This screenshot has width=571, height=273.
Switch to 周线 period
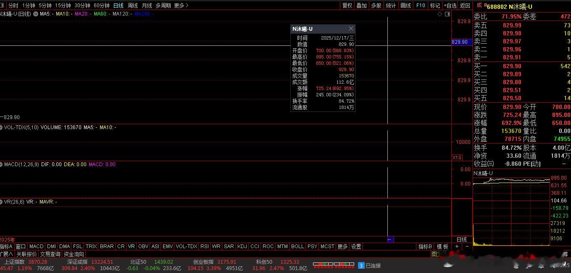(133, 5)
